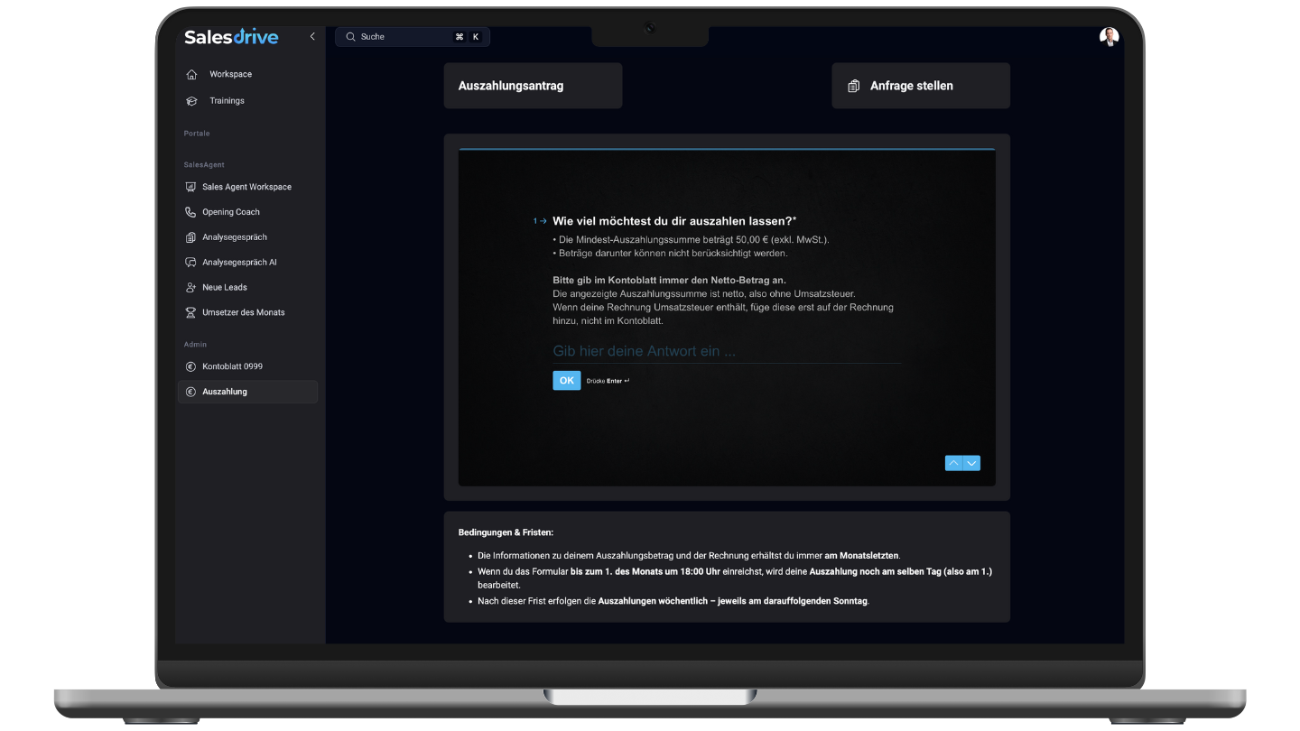Go to previous question with up arrow

(x=953, y=463)
